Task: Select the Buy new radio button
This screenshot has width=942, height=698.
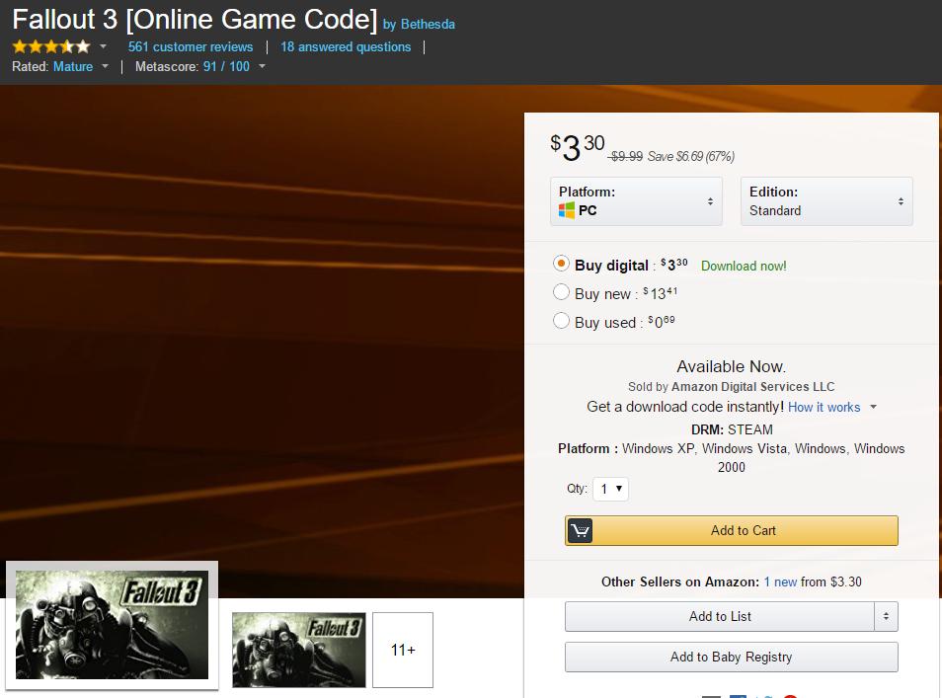Action: (x=561, y=292)
